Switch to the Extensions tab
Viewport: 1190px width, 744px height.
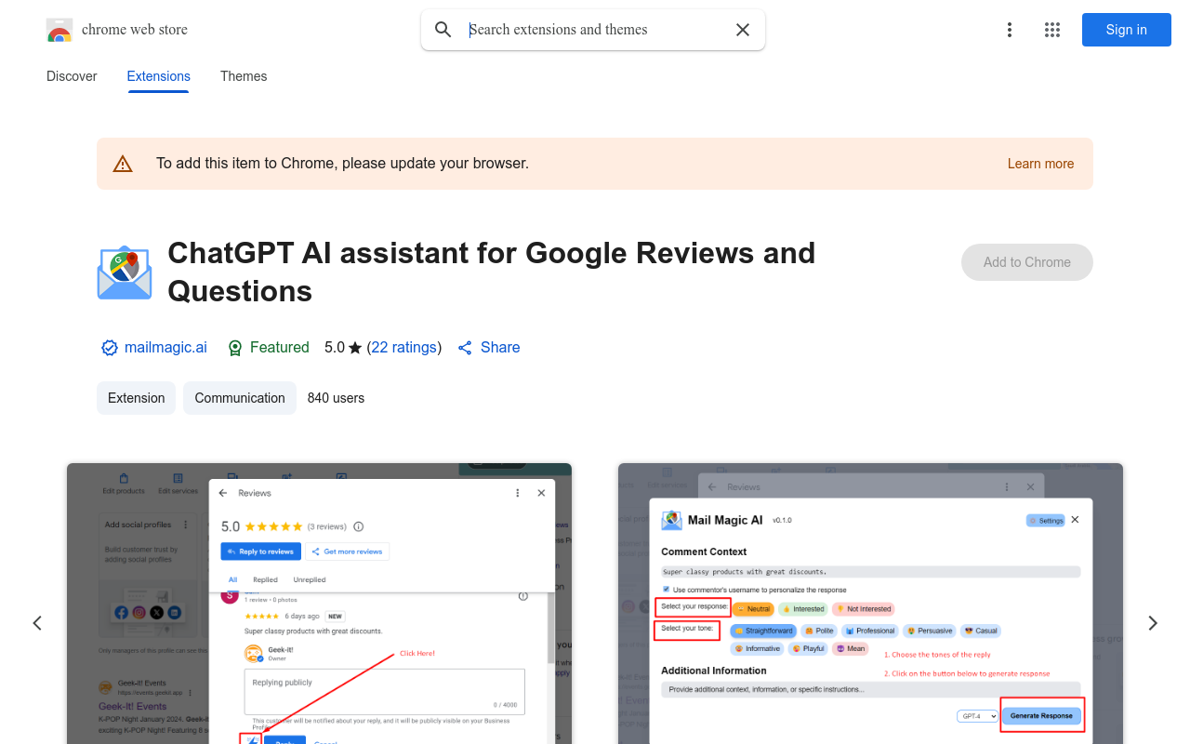[159, 76]
